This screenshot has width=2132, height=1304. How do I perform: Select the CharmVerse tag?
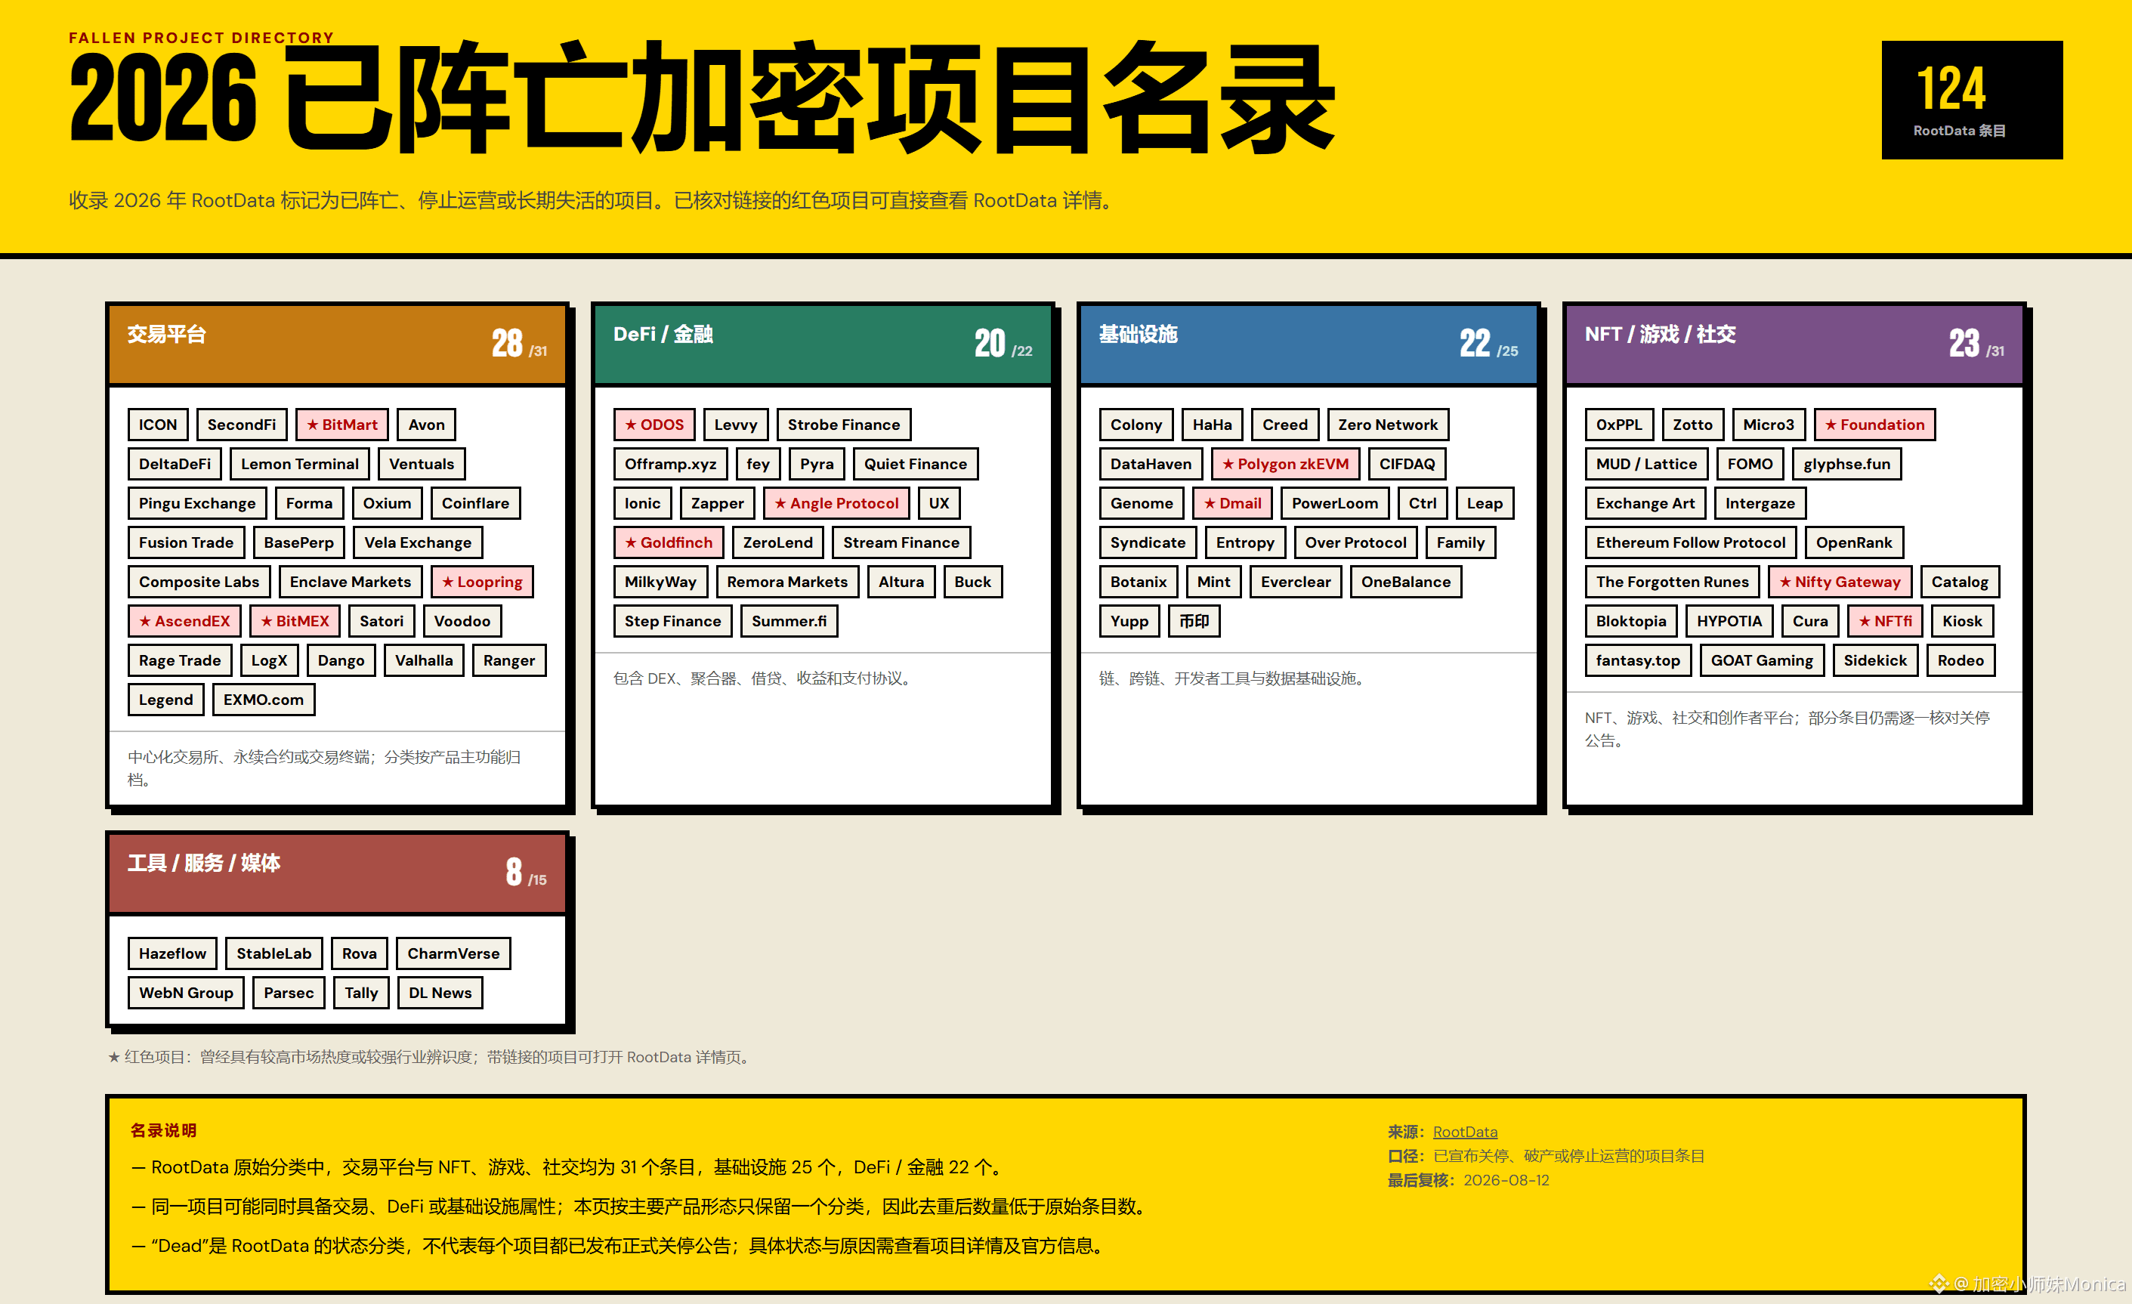(453, 953)
